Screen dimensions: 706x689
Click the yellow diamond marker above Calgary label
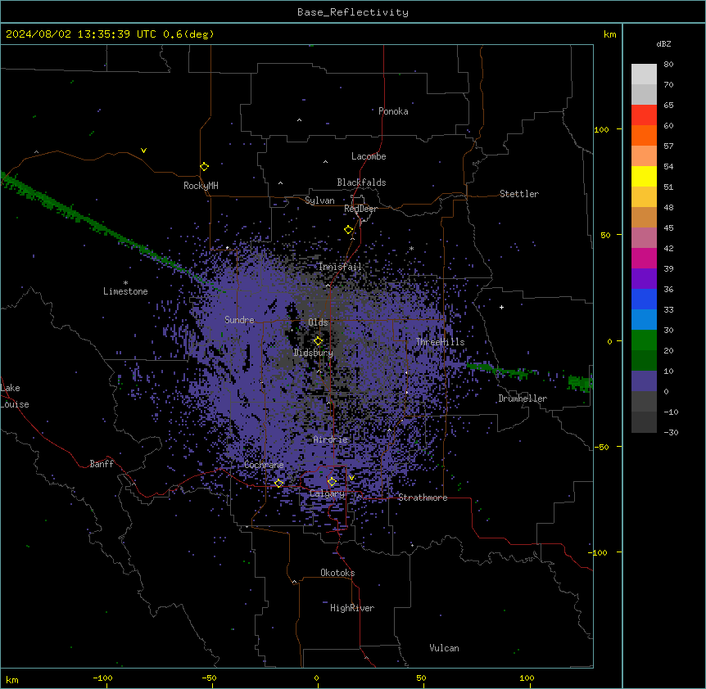(x=332, y=482)
